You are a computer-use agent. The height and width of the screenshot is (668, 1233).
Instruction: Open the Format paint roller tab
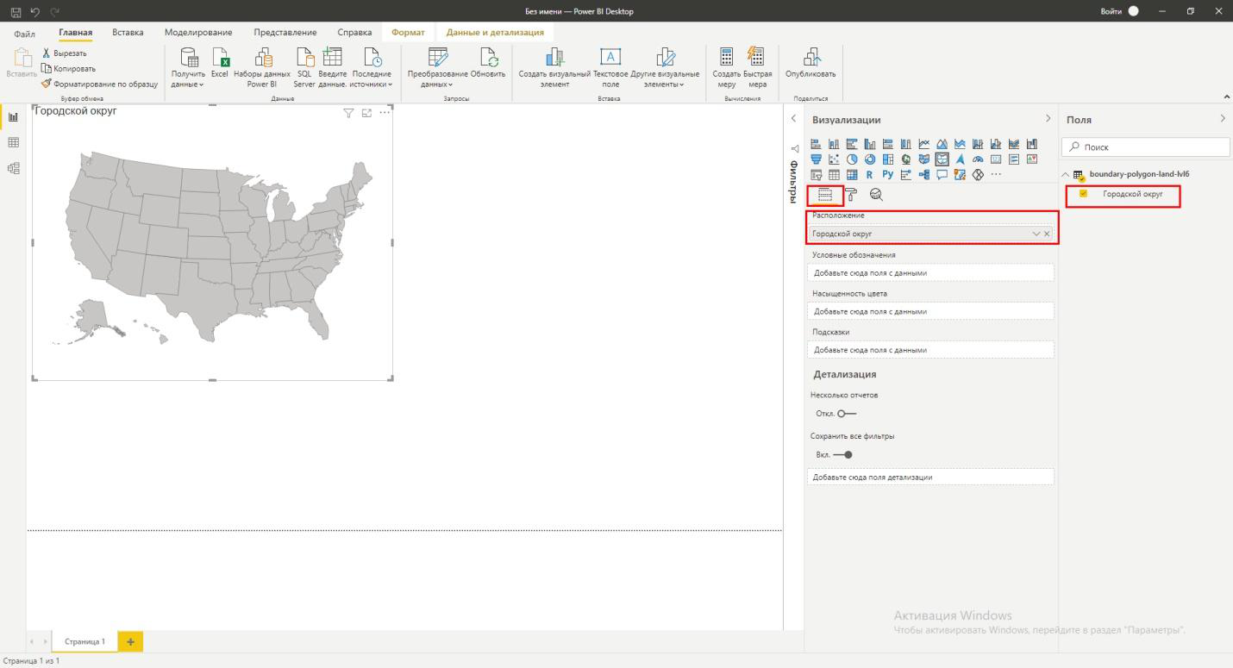851,195
